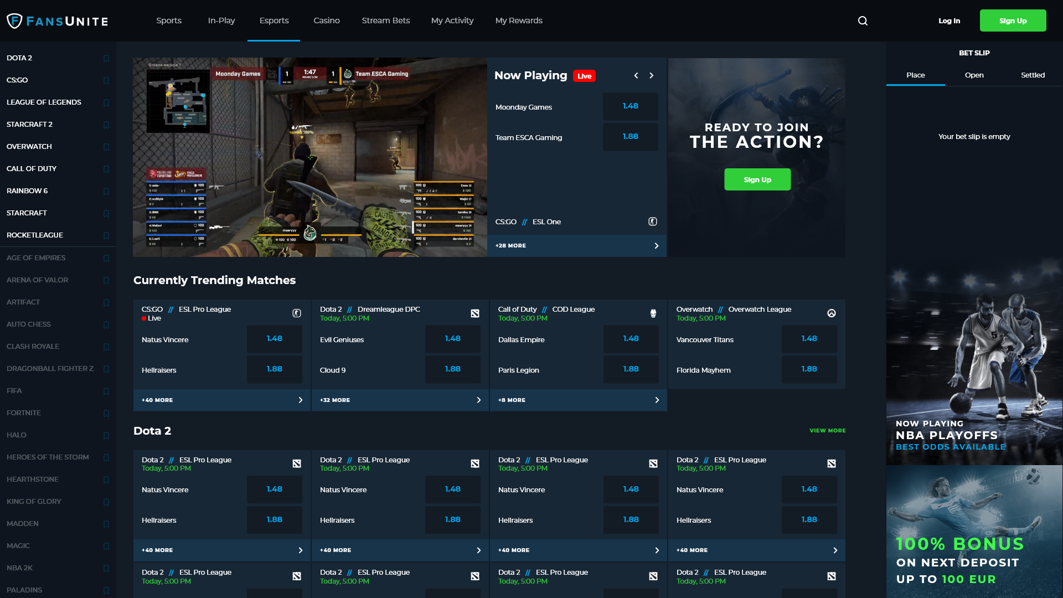The image size is (1063, 598).
Task: Select the 1.48 odds for Moonday Games
Action: click(630, 106)
